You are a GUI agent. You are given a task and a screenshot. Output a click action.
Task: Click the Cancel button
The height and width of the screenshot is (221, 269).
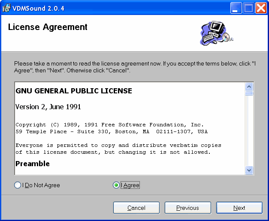136,208
